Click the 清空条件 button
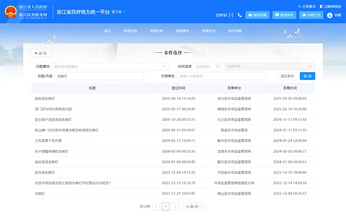Image resolution: width=346 pixels, height=216 pixels. [x=287, y=76]
